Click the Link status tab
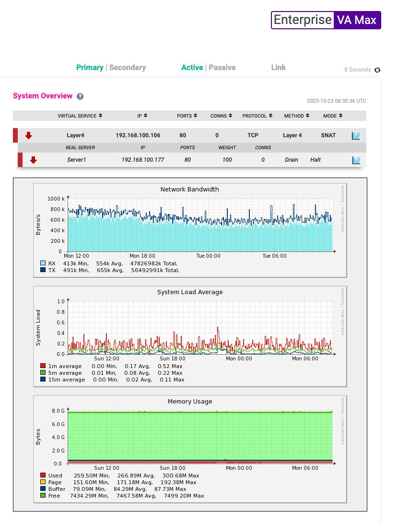The height and width of the screenshot is (524, 398). tap(279, 68)
